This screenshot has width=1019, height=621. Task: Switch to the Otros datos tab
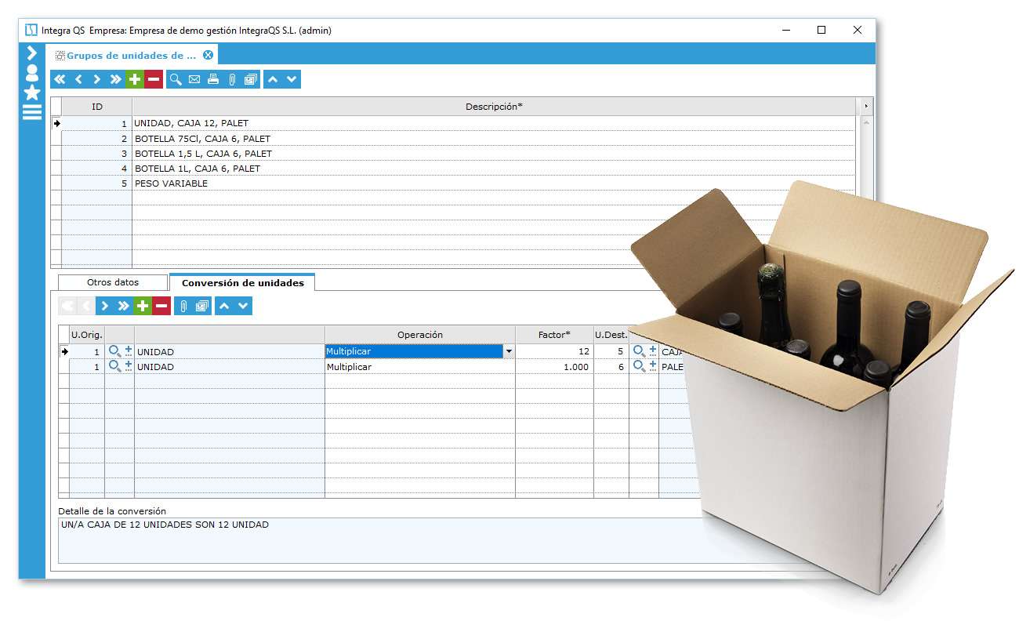114,282
